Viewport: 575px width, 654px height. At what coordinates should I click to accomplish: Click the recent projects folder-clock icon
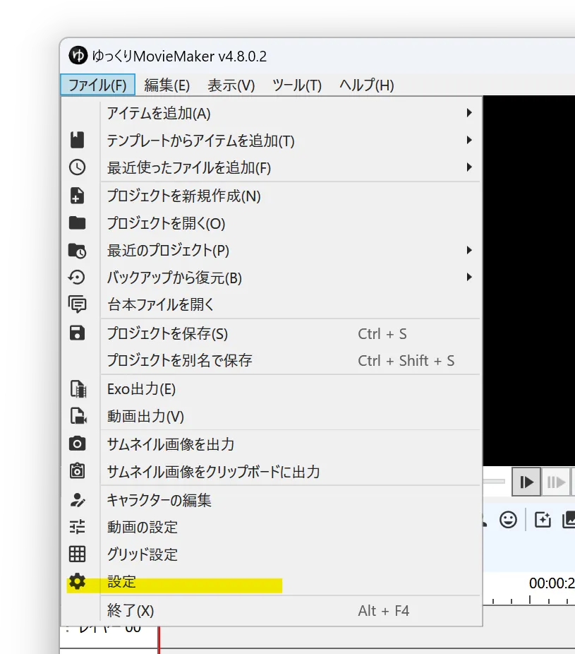(77, 251)
